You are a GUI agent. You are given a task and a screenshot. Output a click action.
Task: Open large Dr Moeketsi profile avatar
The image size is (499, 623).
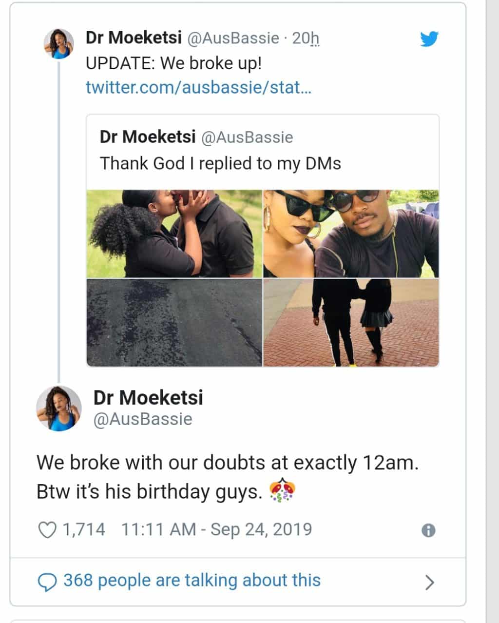pos(59,409)
